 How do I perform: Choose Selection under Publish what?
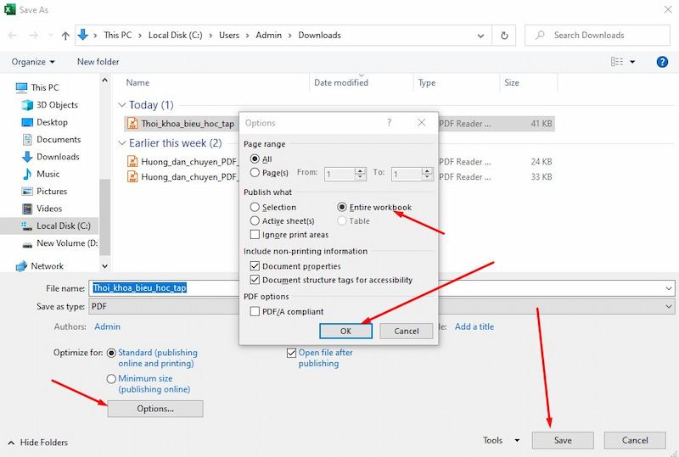pos(255,207)
